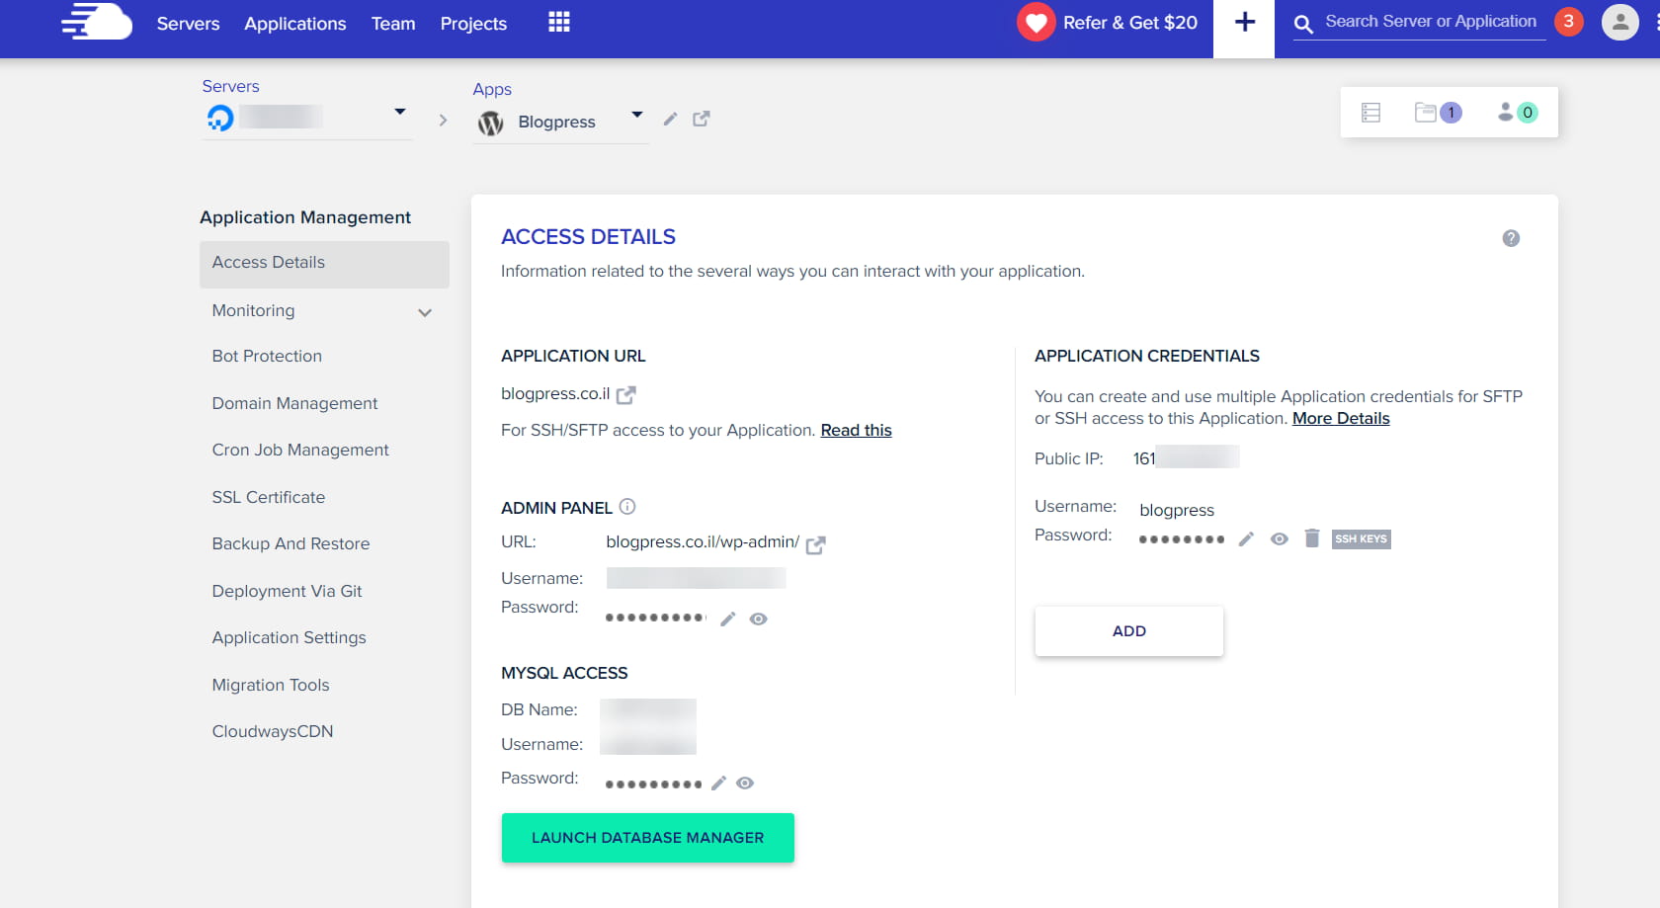Edit the application credentials password
Screen dimensions: 1660x908
[1246, 538]
